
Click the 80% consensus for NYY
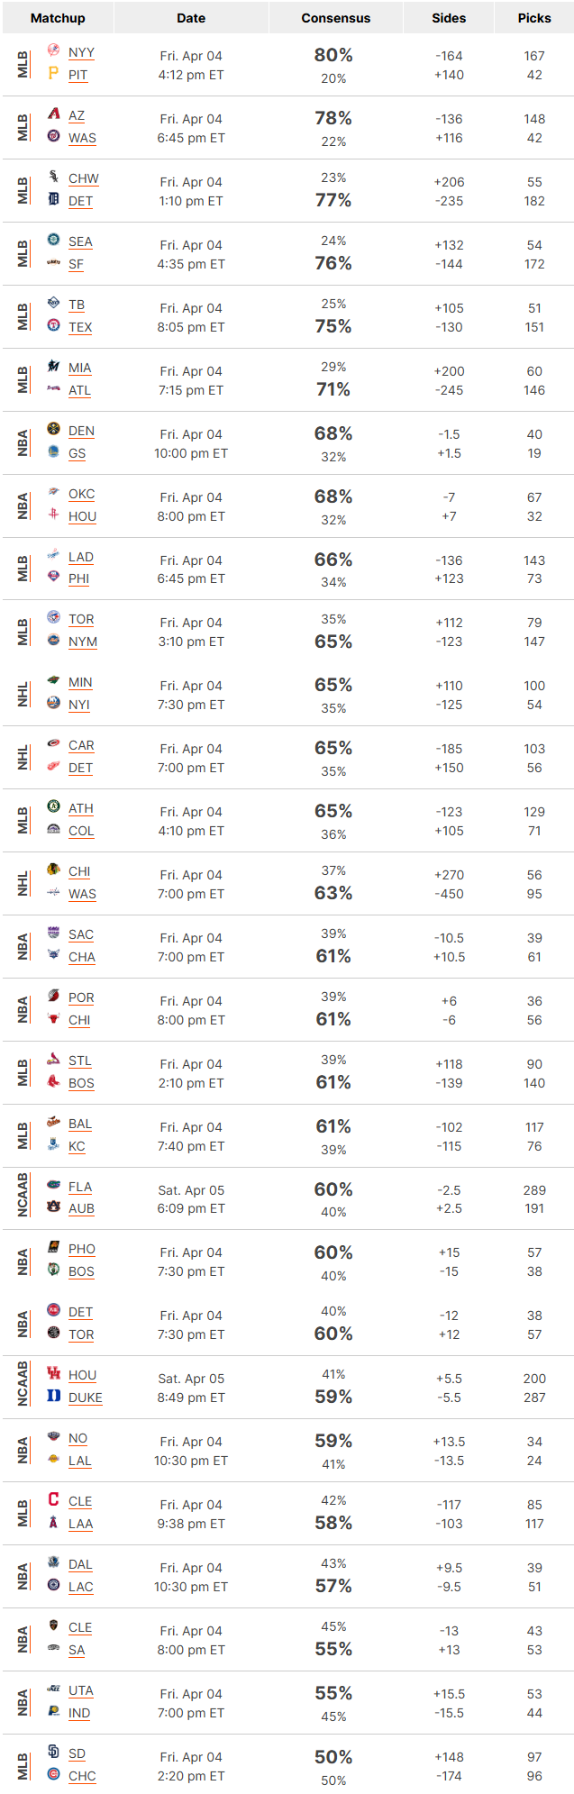[x=333, y=55]
